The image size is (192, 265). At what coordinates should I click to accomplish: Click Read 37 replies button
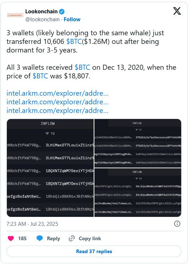click(94, 251)
